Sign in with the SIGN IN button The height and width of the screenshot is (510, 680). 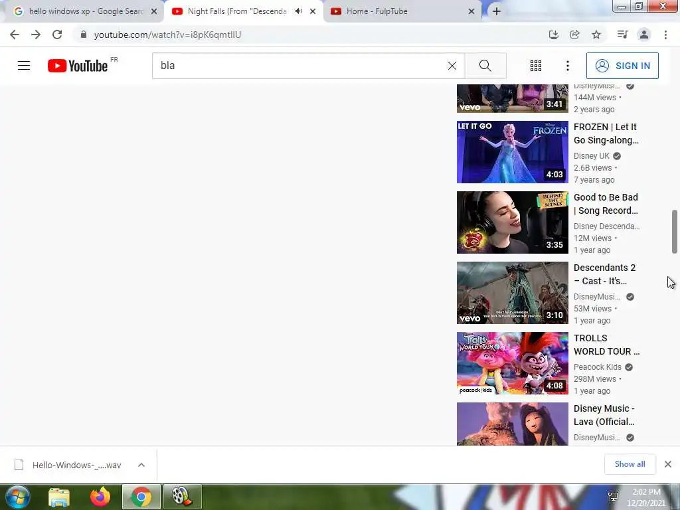click(622, 66)
